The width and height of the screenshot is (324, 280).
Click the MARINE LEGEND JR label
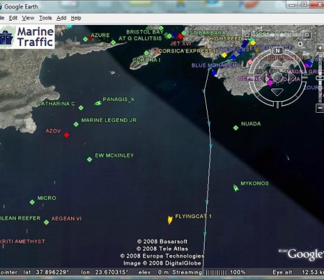tap(109, 120)
